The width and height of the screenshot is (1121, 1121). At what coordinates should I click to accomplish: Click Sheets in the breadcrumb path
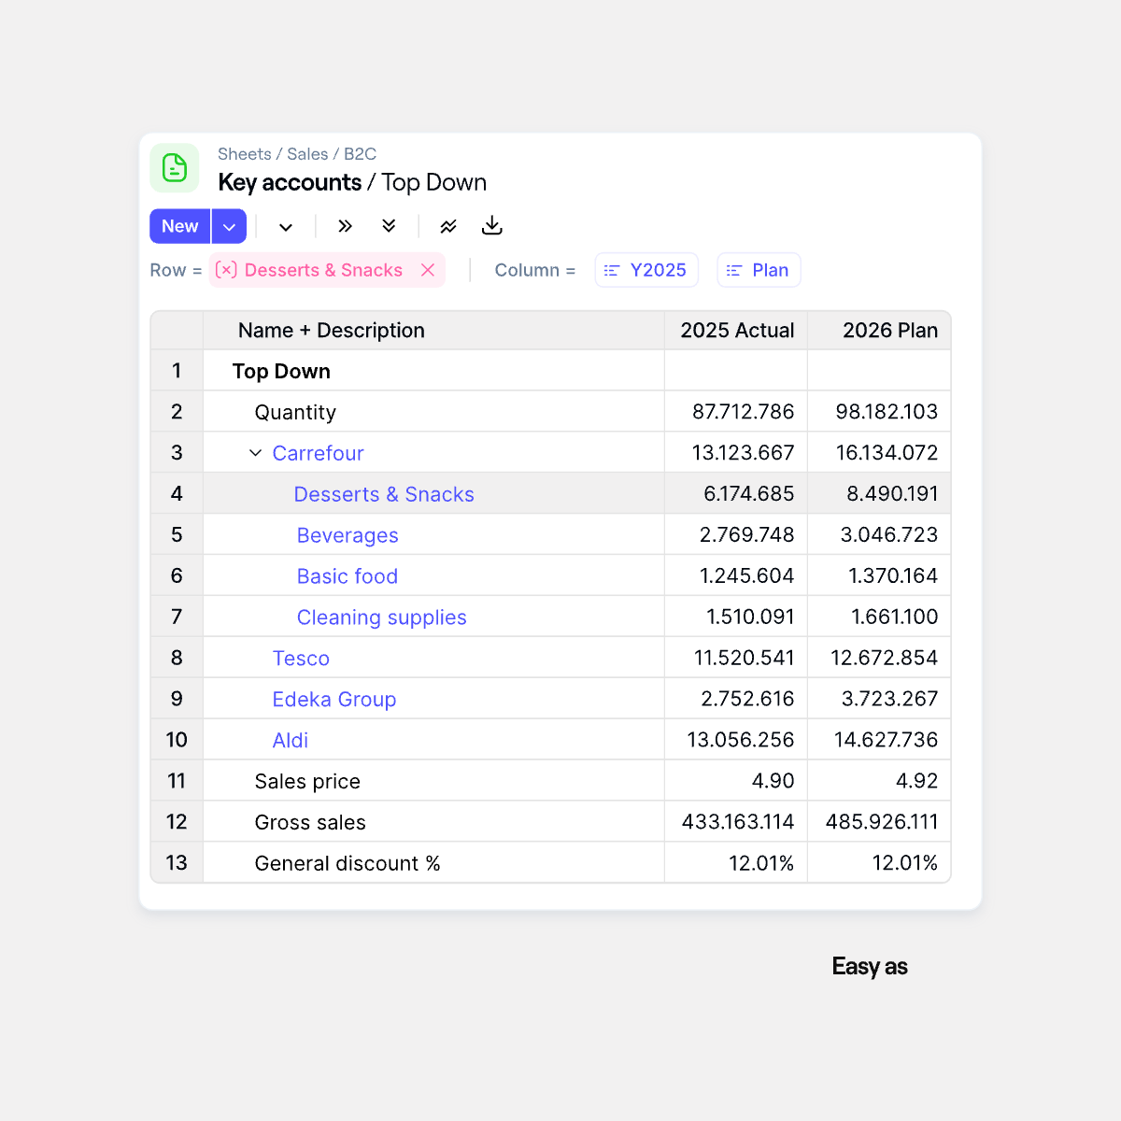244,154
